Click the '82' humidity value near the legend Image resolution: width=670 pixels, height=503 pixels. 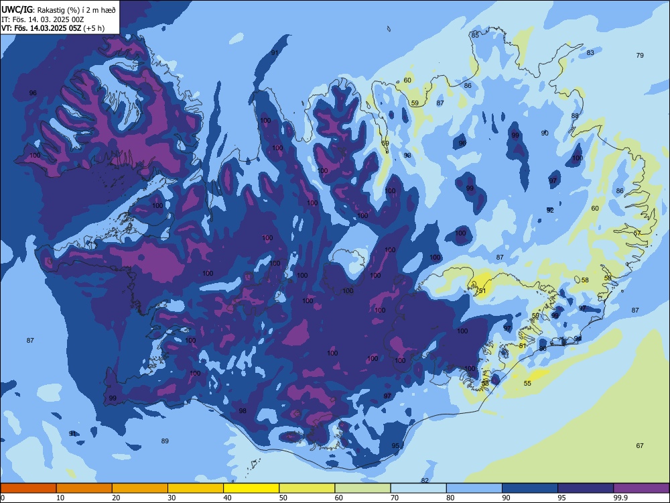coord(425,480)
